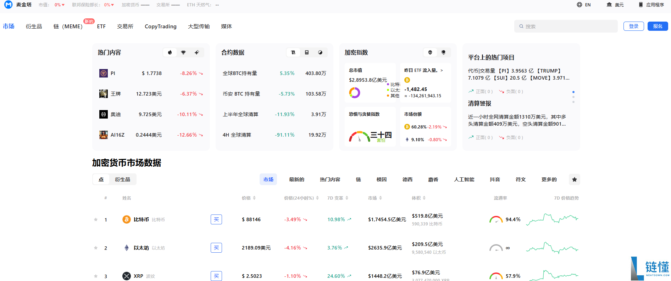Open 交易所 navigation item
The image size is (671, 281).
tap(125, 26)
